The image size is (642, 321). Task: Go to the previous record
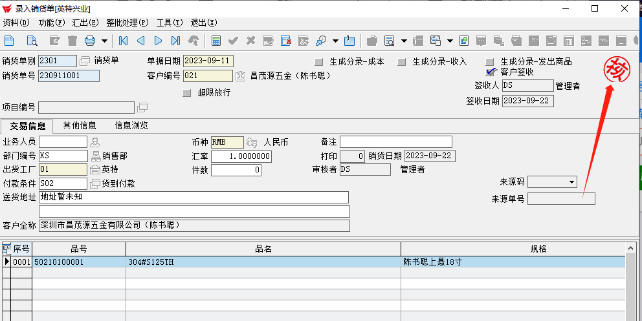(x=140, y=41)
